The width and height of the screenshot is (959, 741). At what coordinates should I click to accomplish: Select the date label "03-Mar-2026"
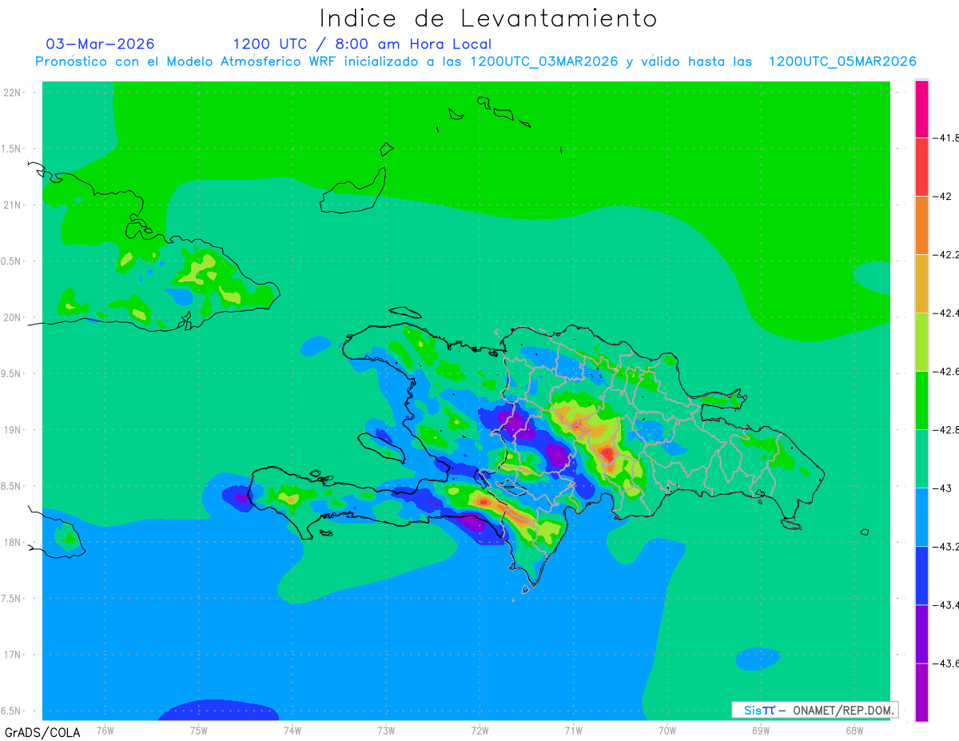(x=101, y=44)
